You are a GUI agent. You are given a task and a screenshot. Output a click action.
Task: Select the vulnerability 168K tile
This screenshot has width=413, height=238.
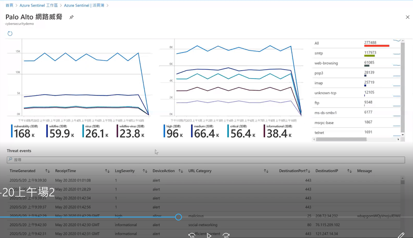click(x=25, y=131)
